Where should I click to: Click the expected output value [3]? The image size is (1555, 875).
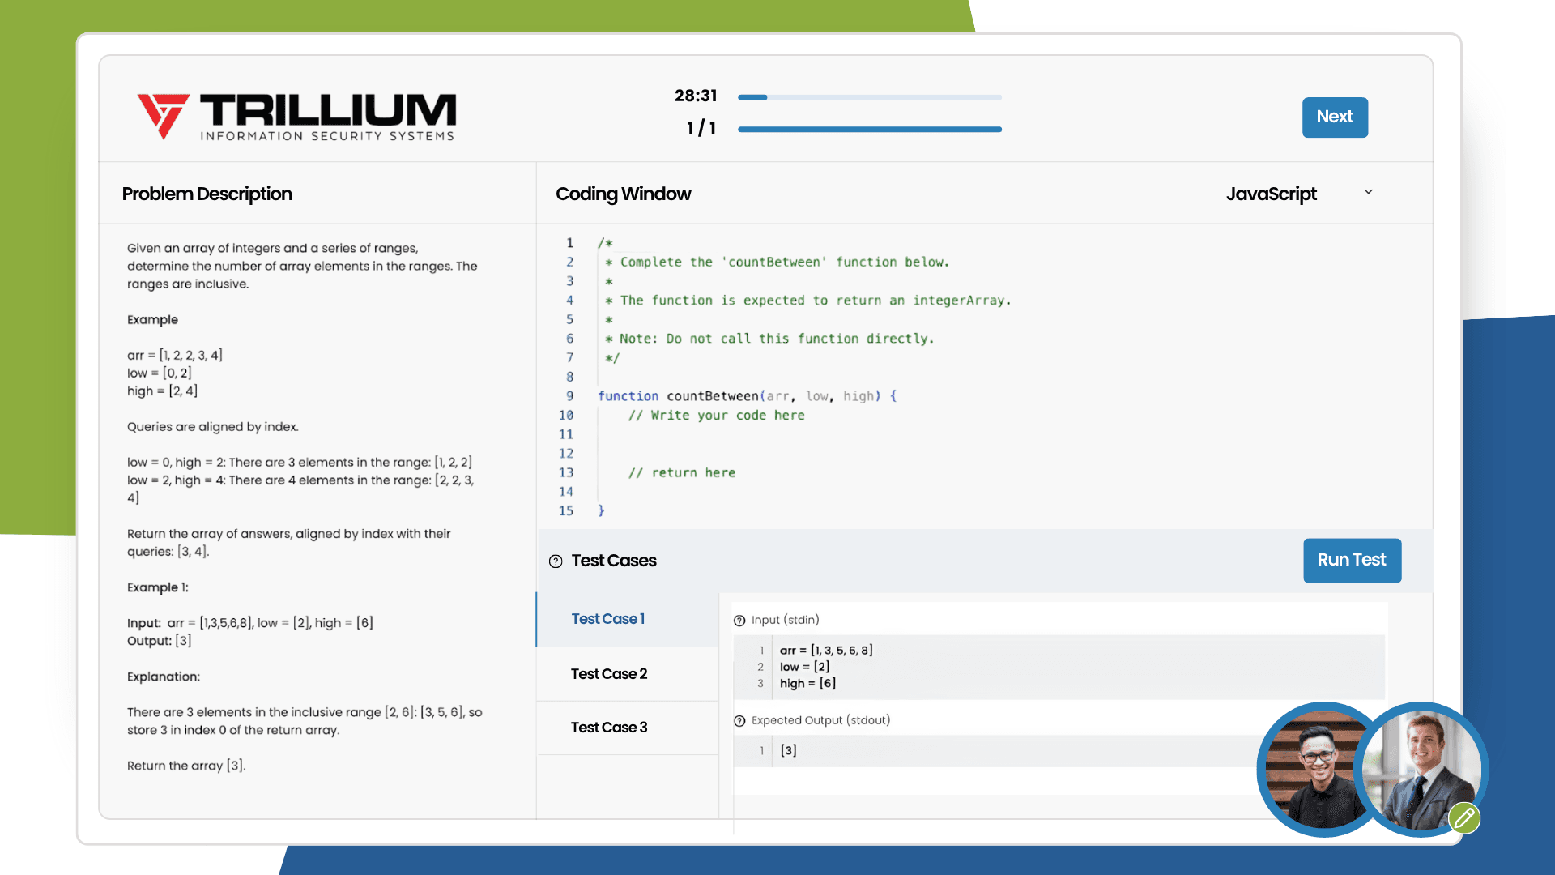[787, 750]
